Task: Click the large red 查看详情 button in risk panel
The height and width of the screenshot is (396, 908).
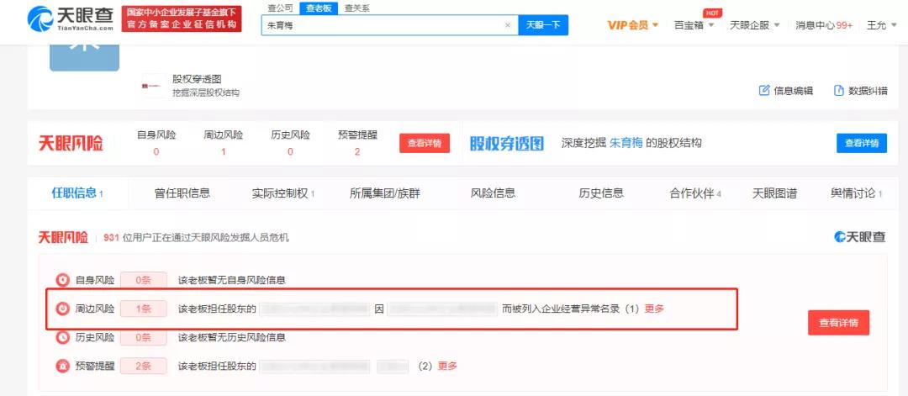Action: 838,323
